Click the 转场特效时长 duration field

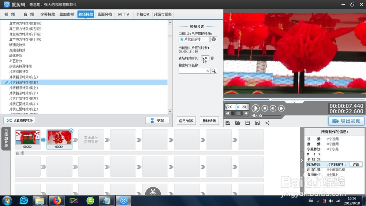[x=205, y=58]
